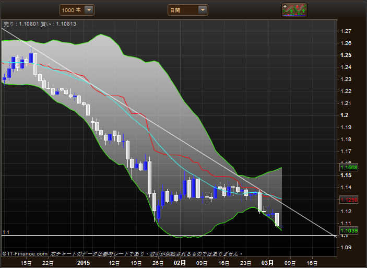Click the 1.21 price axis label
367x268 pixels.
(x=346, y=103)
